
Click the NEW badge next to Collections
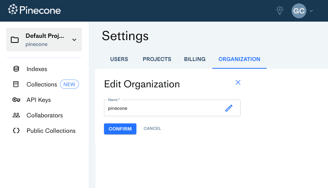coord(69,85)
